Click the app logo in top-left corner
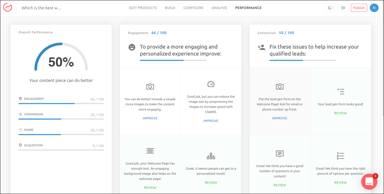 [8, 8]
